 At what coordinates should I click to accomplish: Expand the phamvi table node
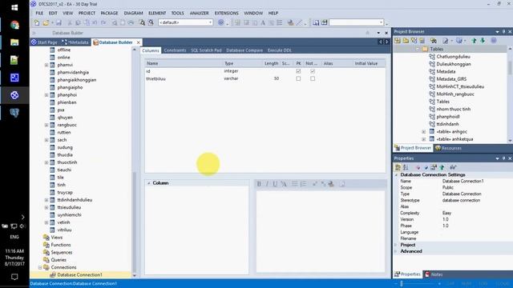46,65
